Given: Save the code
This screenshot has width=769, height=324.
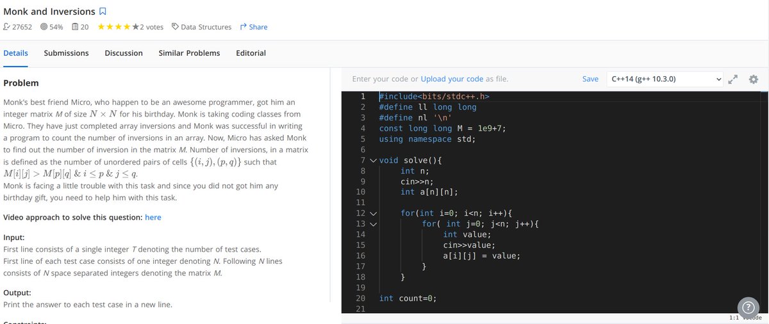Looking at the screenshot, I should [x=590, y=79].
